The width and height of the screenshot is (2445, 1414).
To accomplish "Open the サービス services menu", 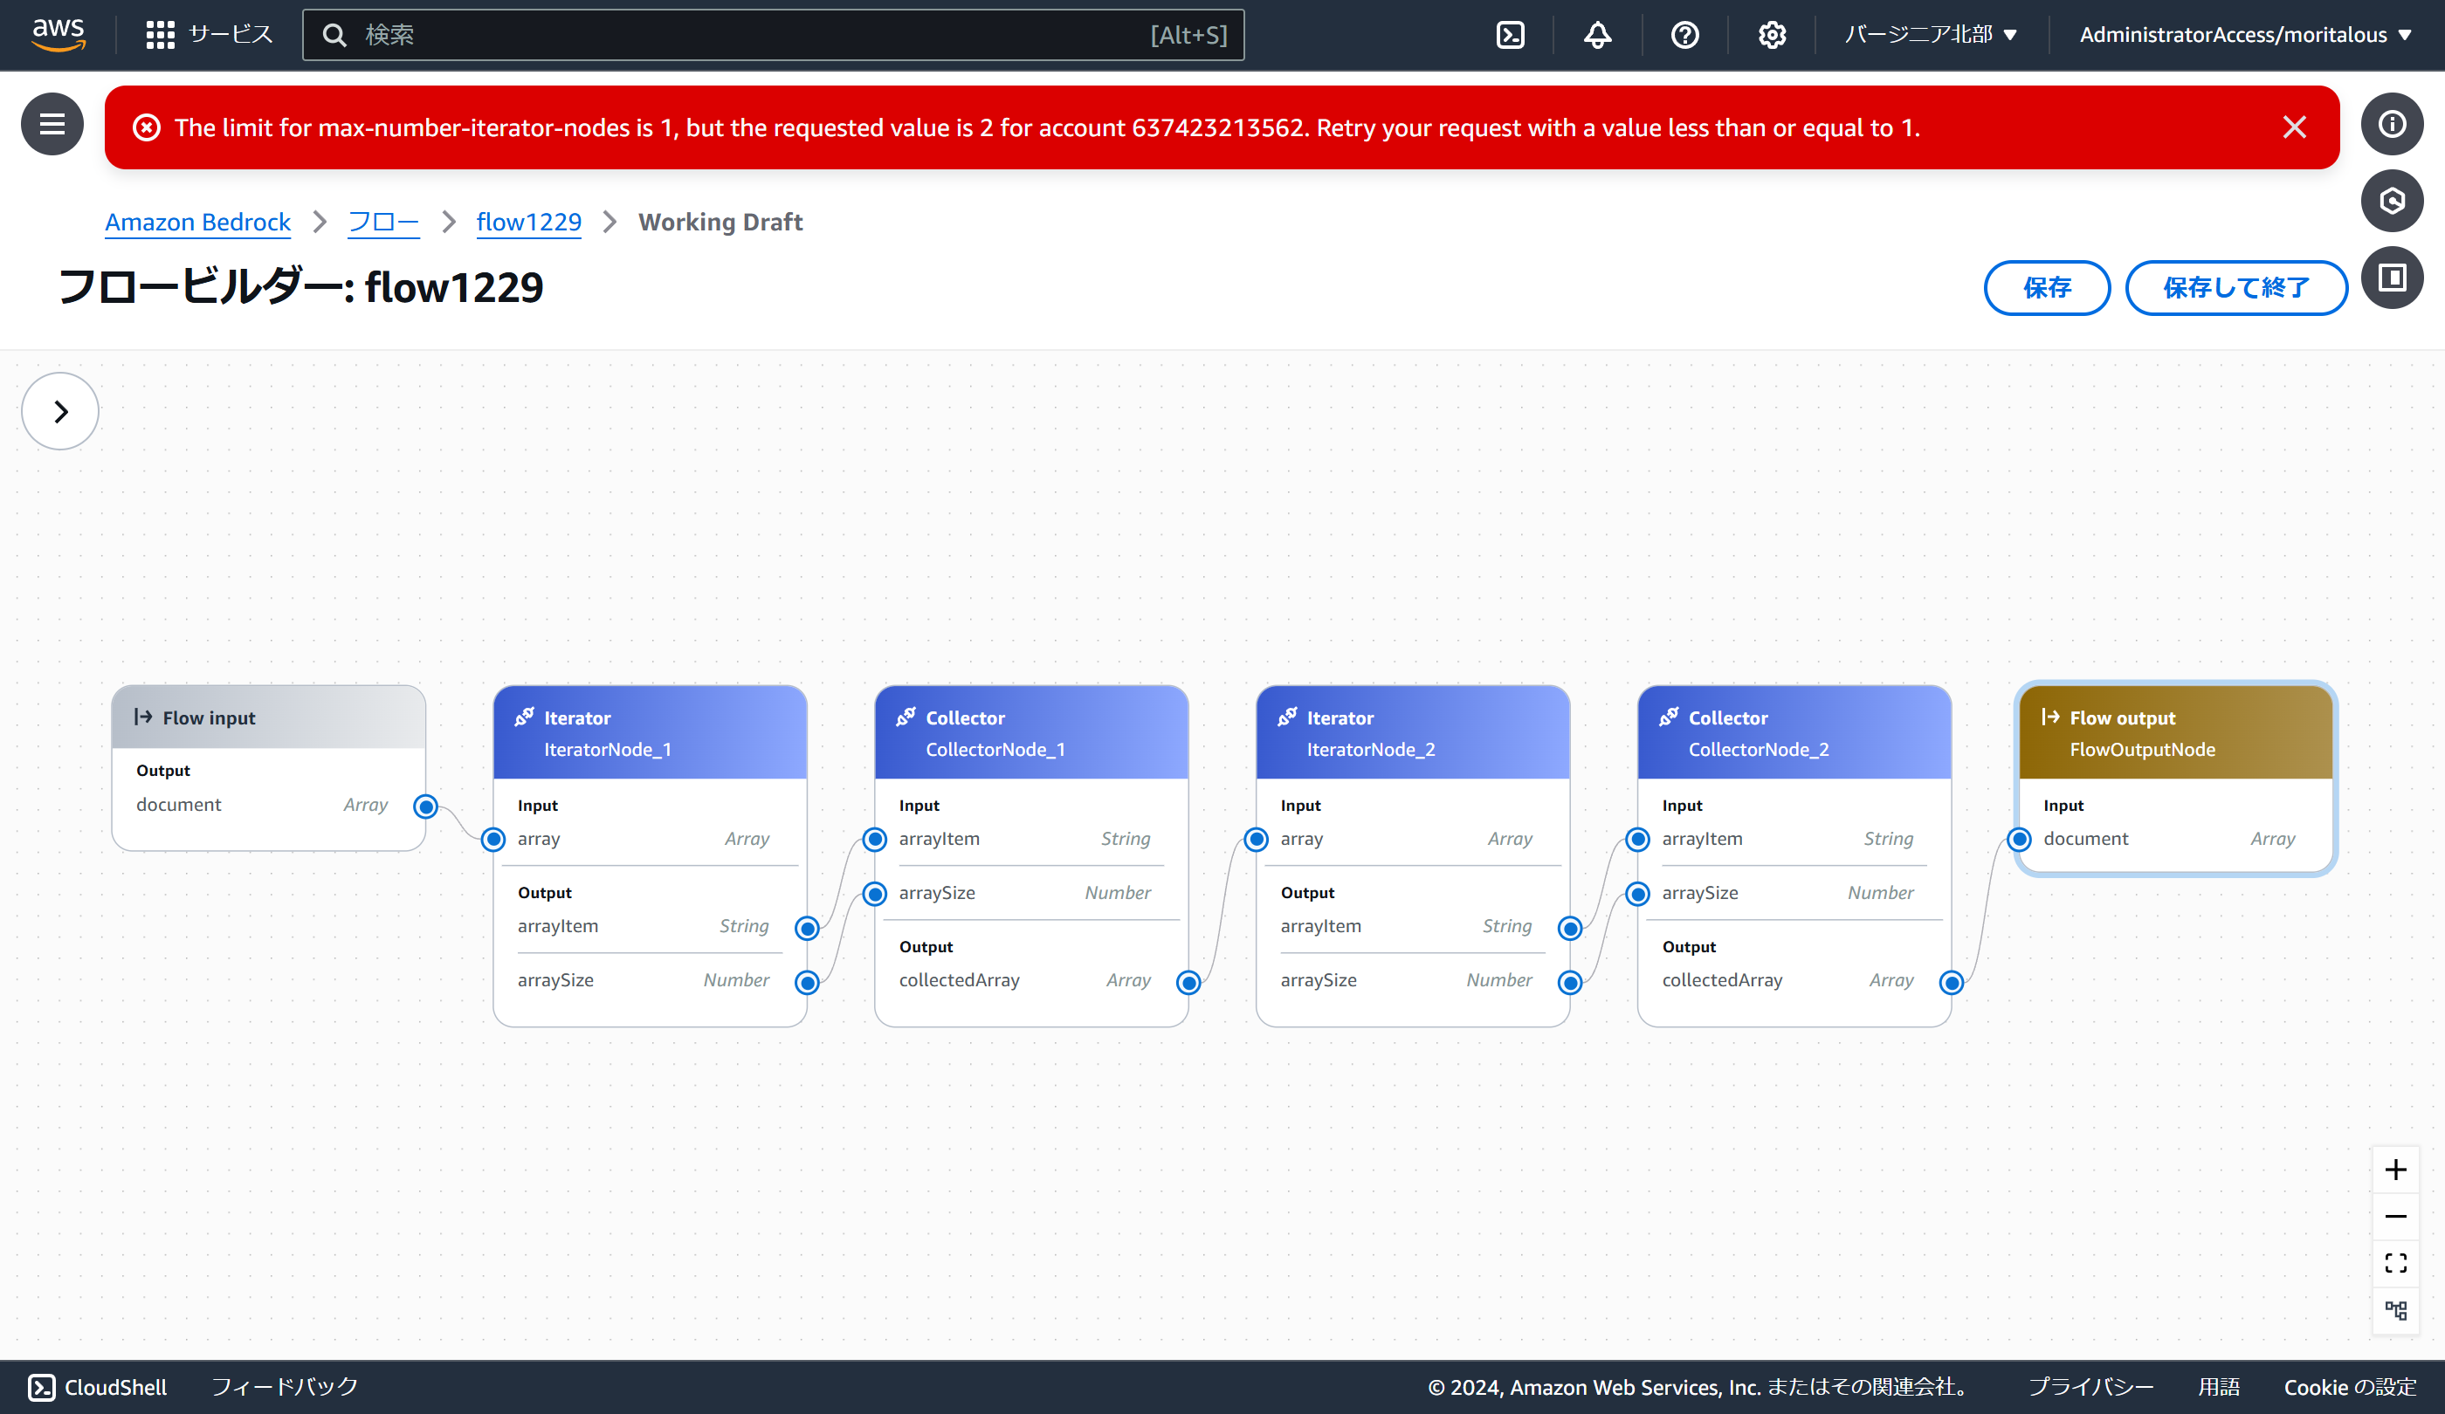I will [209, 35].
